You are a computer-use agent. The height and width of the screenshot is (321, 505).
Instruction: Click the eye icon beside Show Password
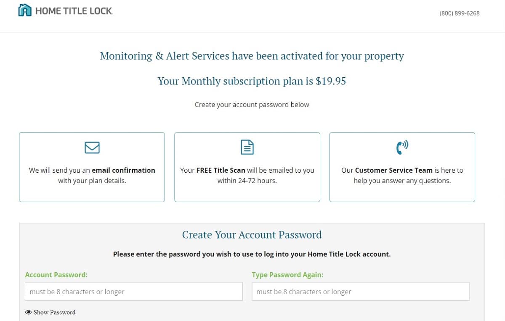pos(28,312)
